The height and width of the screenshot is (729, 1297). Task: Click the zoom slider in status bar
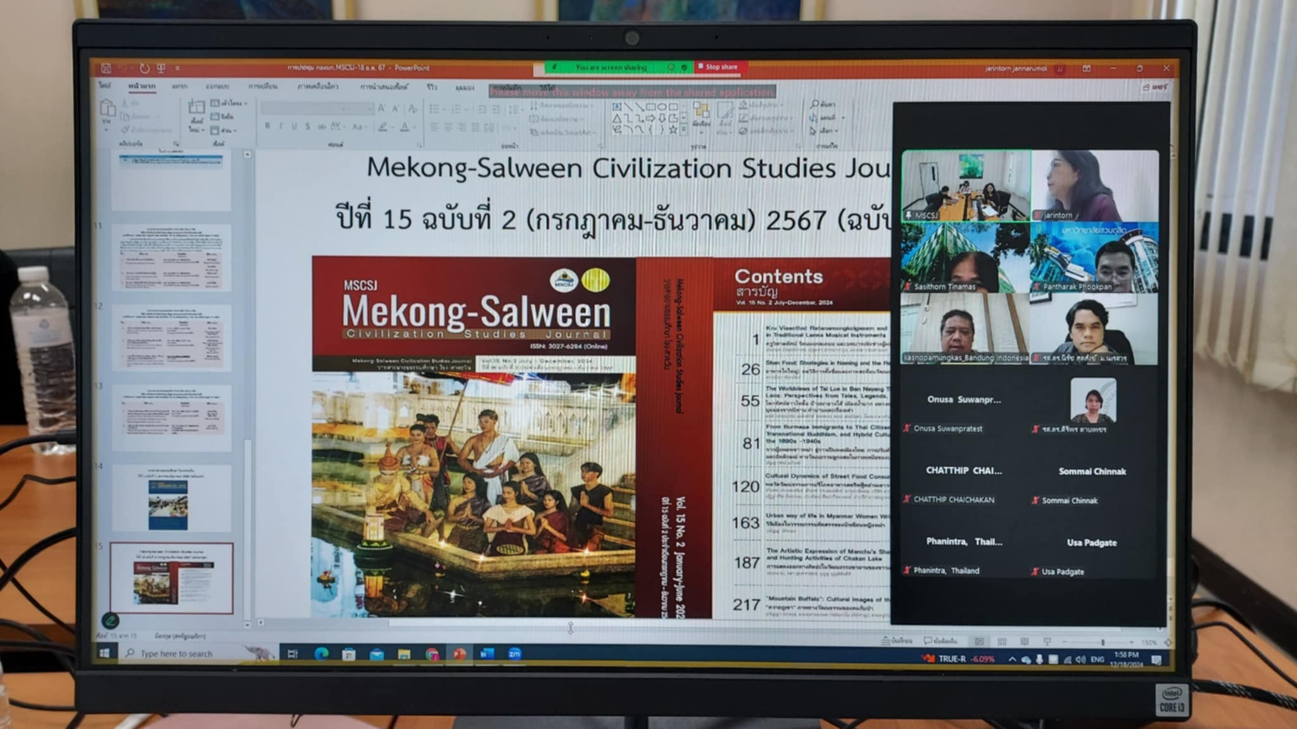point(1102,642)
